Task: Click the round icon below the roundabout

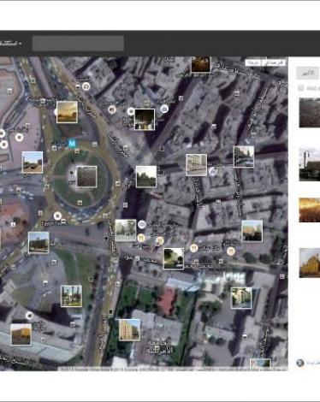Action: (57, 216)
